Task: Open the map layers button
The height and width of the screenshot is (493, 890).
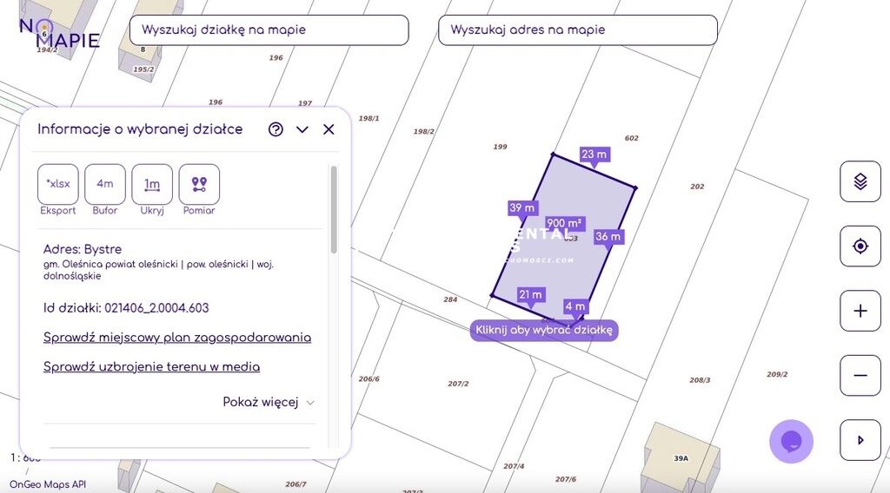Action: pyautogui.click(x=860, y=181)
